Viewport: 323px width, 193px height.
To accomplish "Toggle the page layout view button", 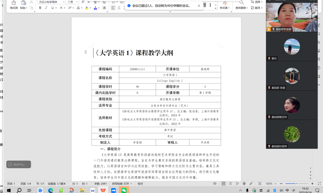I will coord(223,184).
